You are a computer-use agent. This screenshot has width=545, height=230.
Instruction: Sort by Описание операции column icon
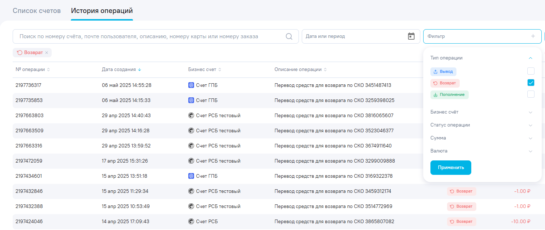(325, 70)
